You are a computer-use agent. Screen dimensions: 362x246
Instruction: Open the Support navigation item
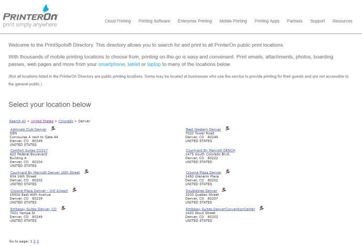coord(317,21)
